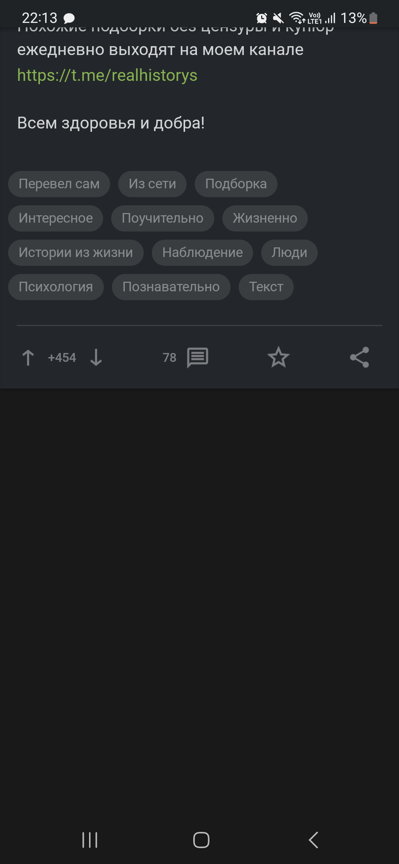Open the 'Подборка' tag
Viewport: 399px width, 864px height.
[236, 184]
